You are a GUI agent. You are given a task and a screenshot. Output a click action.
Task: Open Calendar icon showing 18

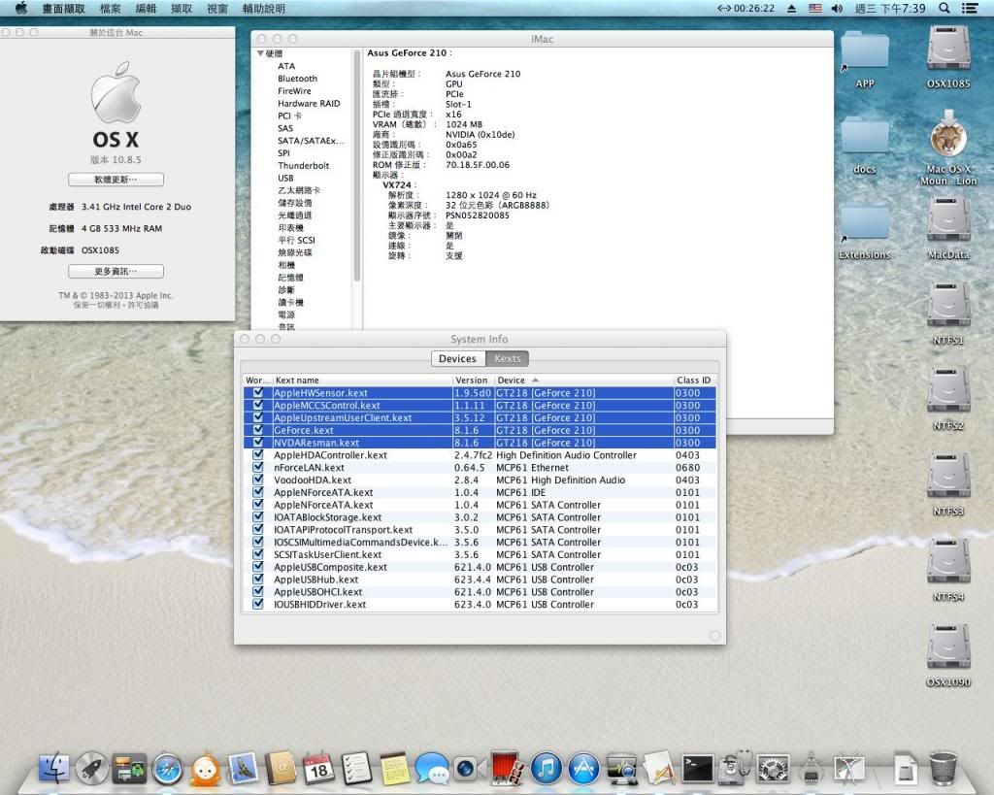(x=318, y=768)
